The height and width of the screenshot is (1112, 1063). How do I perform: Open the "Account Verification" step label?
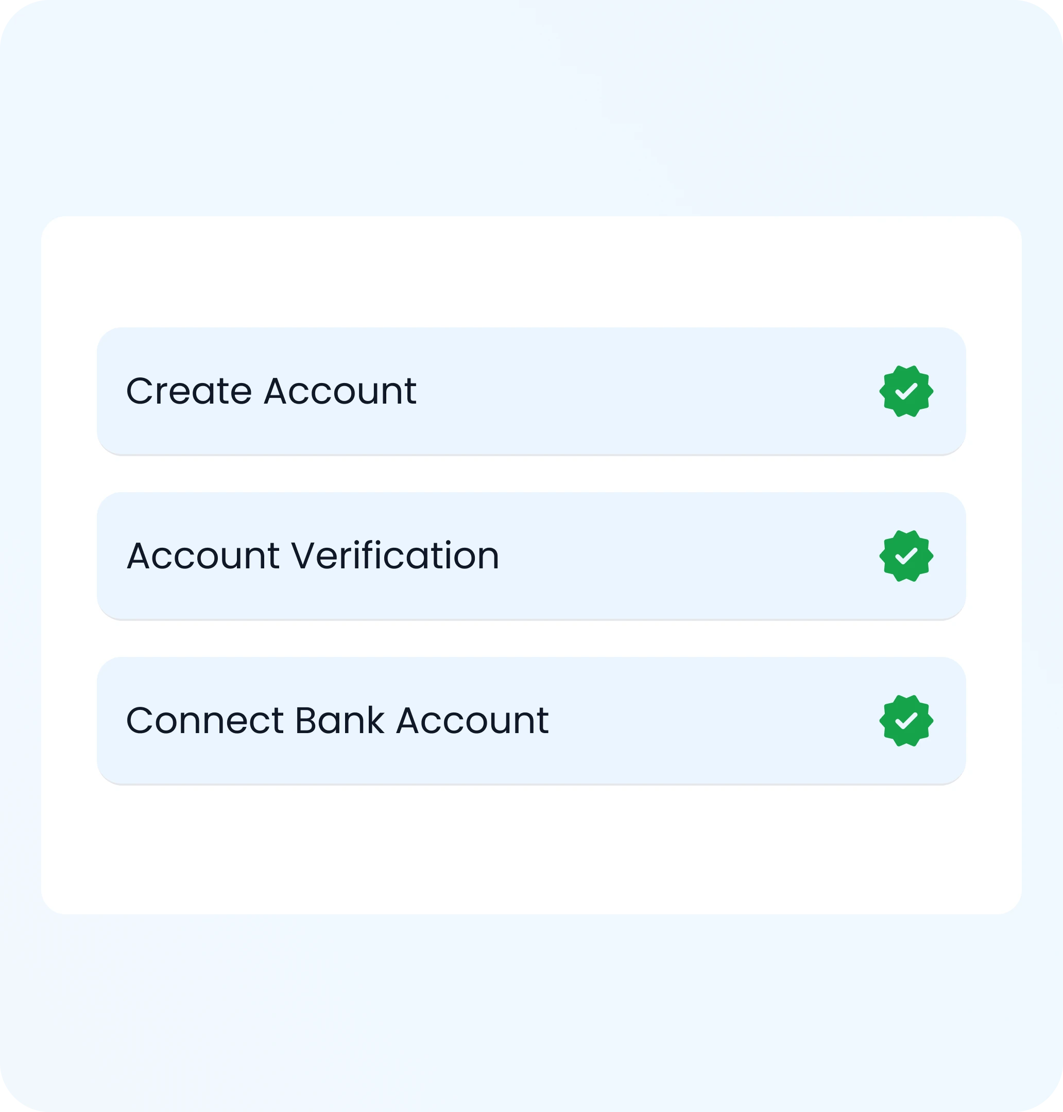coord(313,555)
